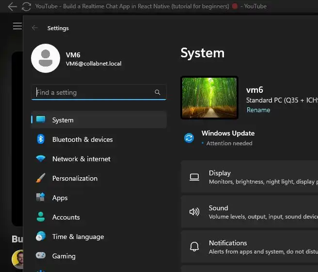Image resolution: width=318 pixels, height=272 pixels.
Task: Open Windows Update attention needed
Action: click(x=219, y=138)
